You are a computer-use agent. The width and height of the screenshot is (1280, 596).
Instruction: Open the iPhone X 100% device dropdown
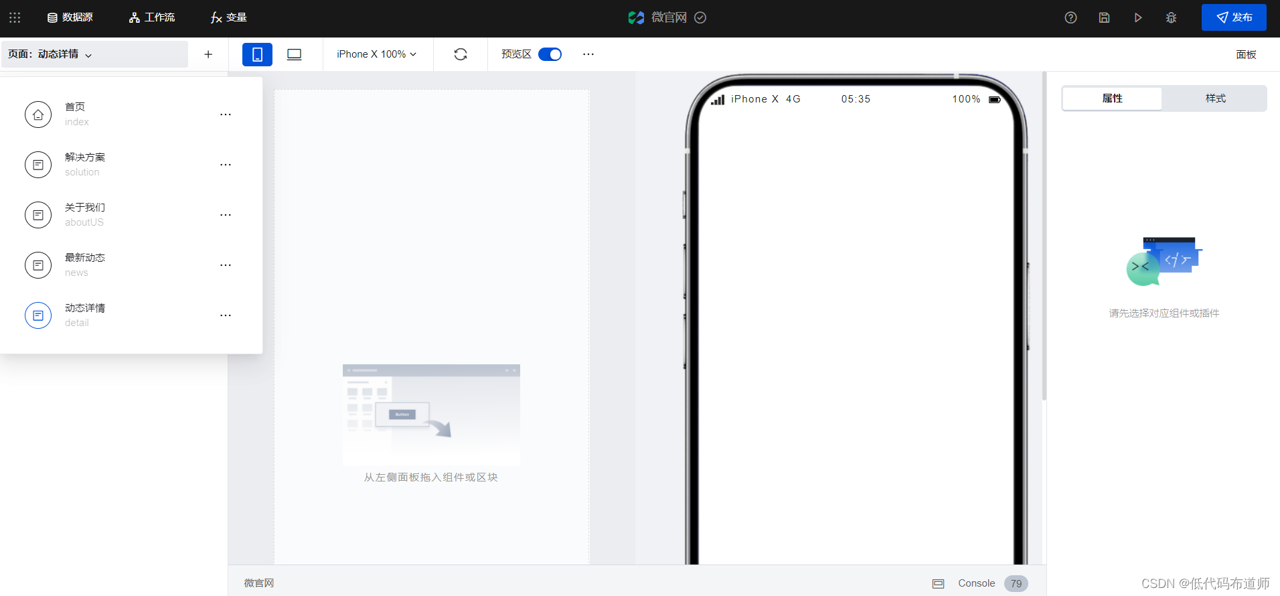point(376,54)
